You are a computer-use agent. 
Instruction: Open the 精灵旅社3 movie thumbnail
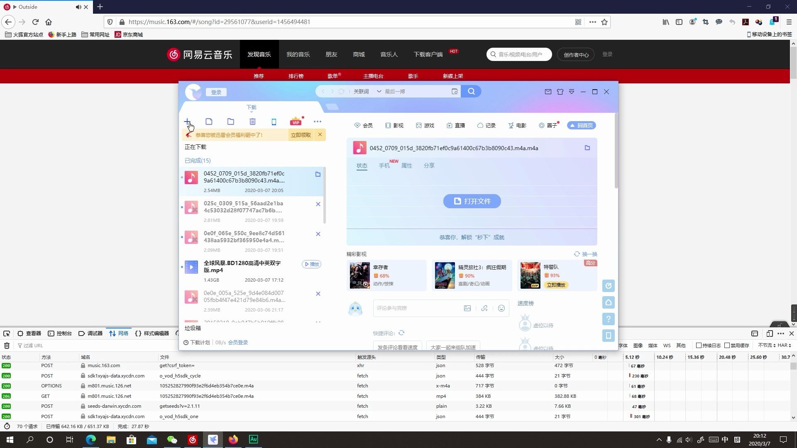coord(445,275)
